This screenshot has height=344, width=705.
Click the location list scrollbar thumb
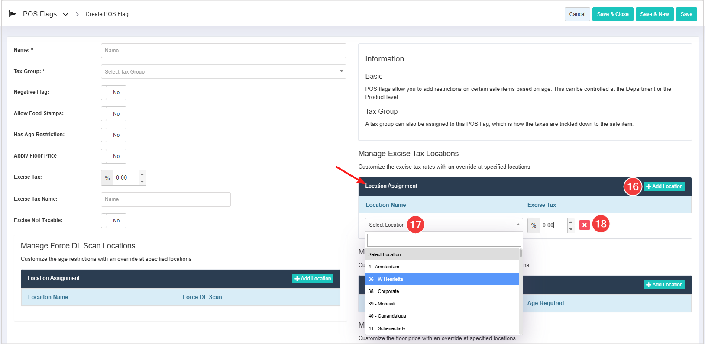pyautogui.click(x=521, y=253)
